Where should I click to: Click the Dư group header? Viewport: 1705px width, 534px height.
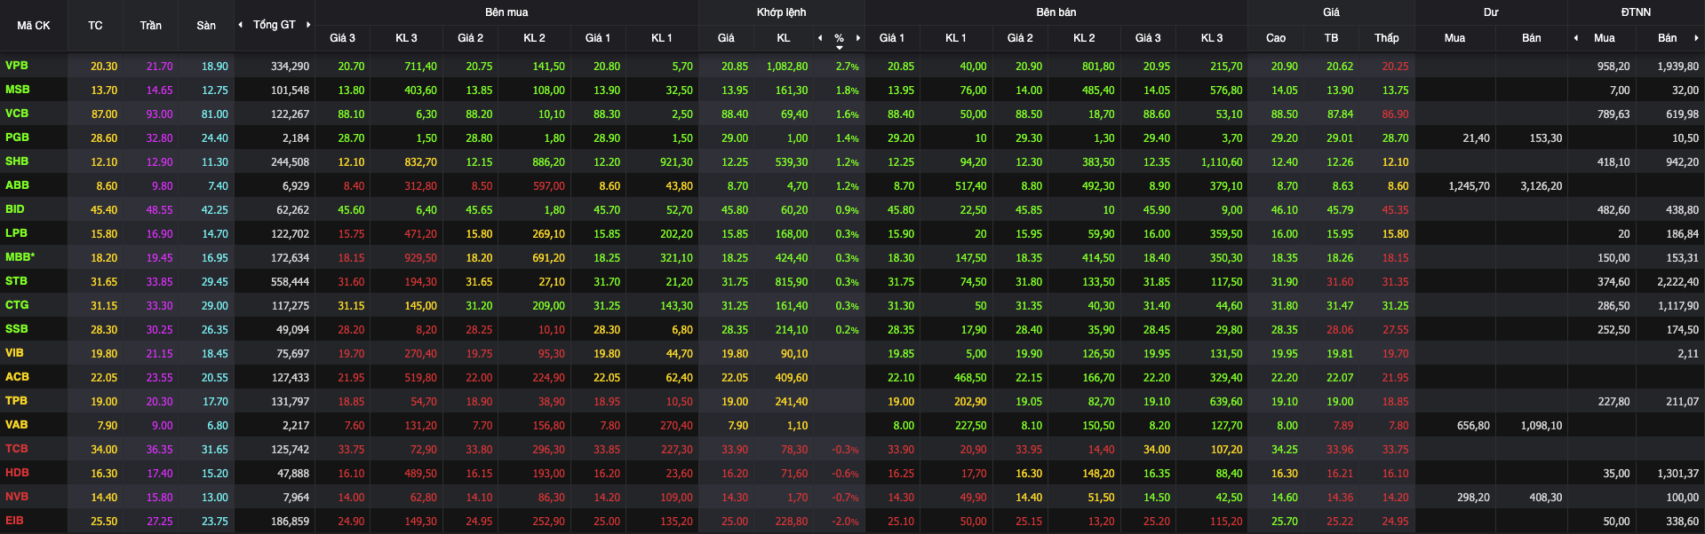[x=1491, y=12]
